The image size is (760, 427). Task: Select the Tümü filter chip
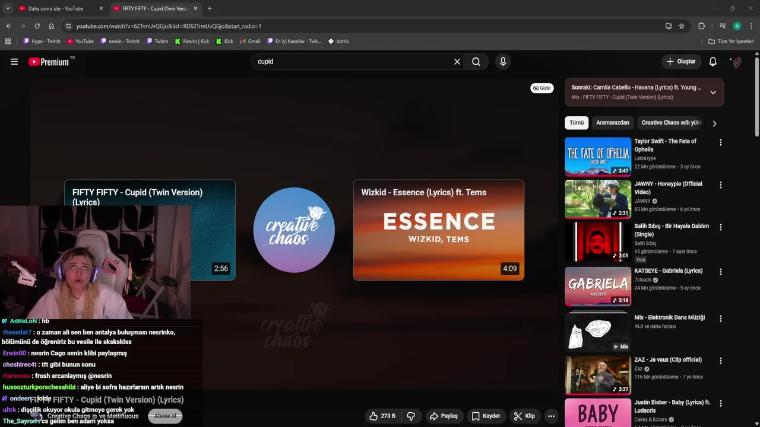point(577,123)
